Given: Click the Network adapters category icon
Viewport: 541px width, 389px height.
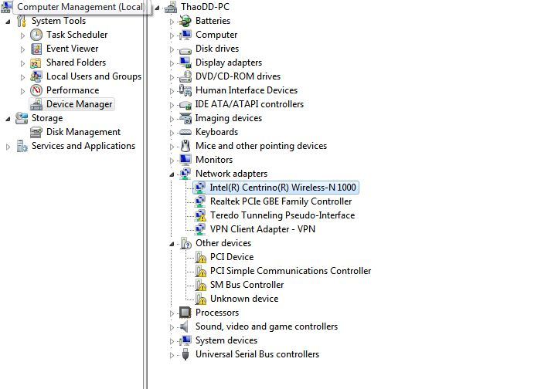Looking at the screenshot, I should [x=185, y=174].
